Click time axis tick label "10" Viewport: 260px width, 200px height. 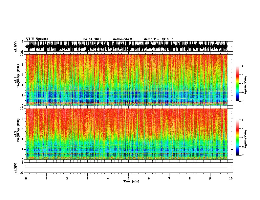pyautogui.click(x=231, y=178)
